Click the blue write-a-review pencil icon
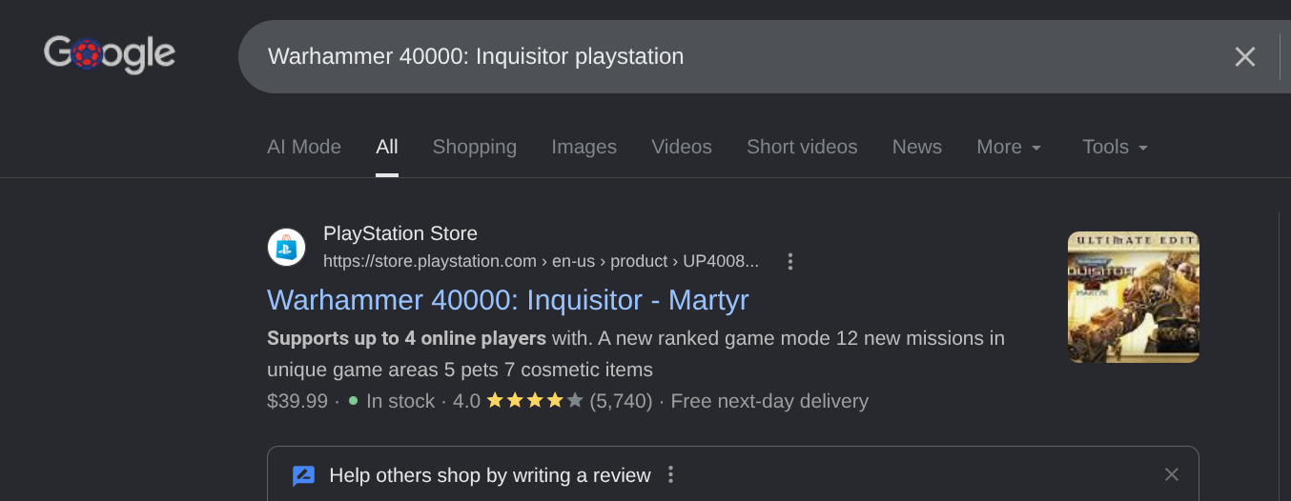Viewport: 1291px width, 501px height. point(303,475)
